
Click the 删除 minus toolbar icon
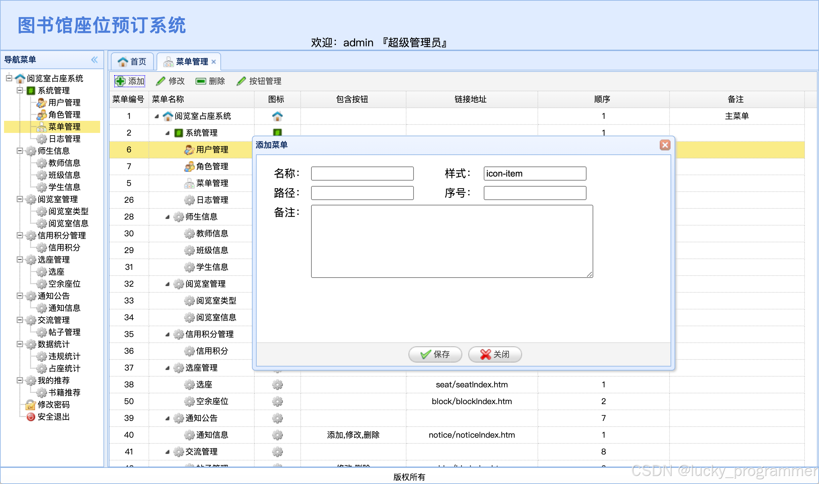tap(201, 81)
